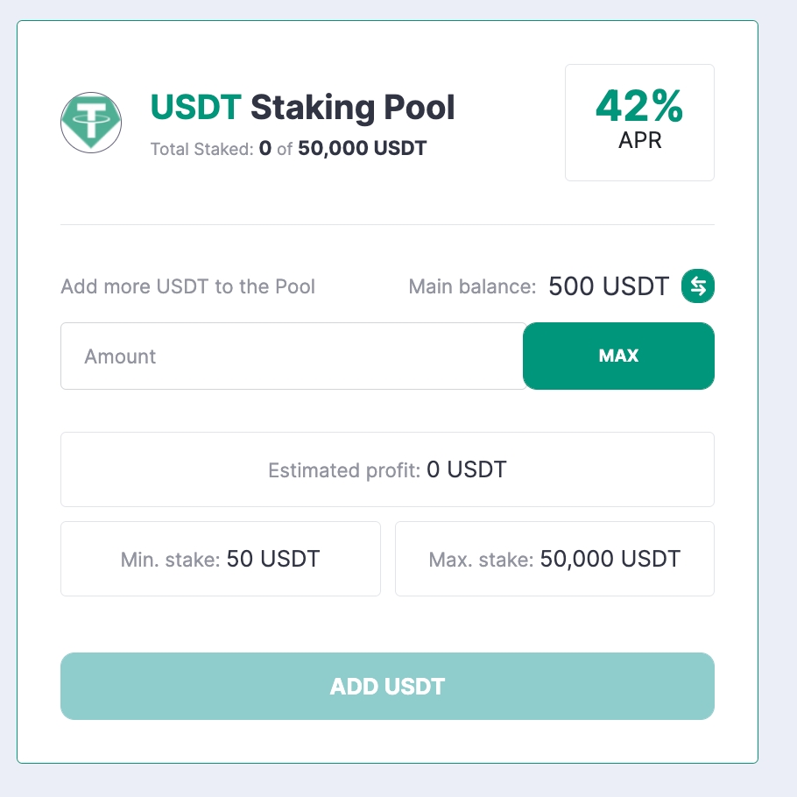This screenshot has width=797, height=797.
Task: Click the Amount input field
Action: pos(293,356)
